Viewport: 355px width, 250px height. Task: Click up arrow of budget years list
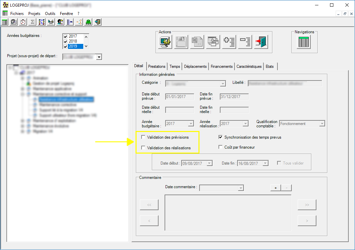click(86, 37)
